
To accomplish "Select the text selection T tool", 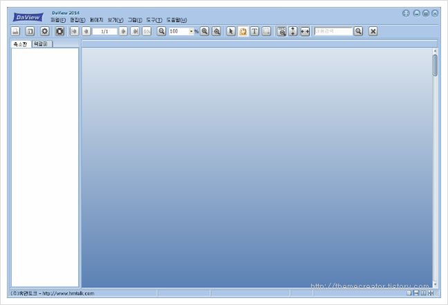I will pos(254,31).
